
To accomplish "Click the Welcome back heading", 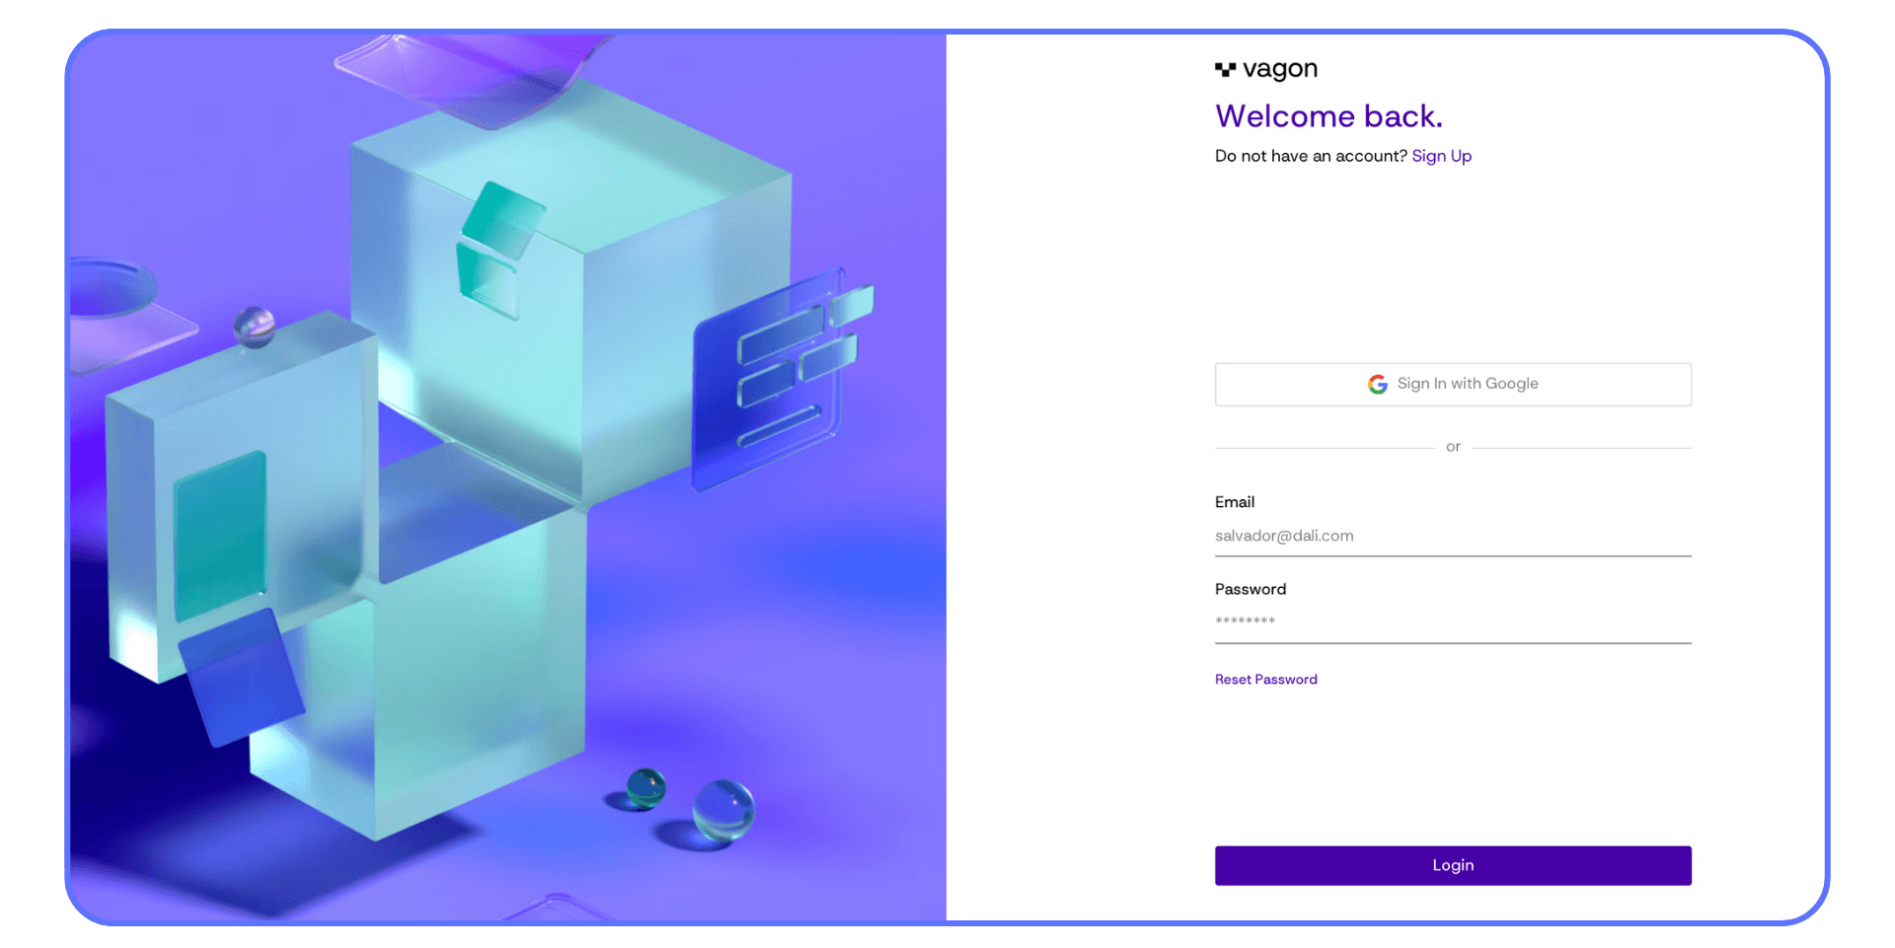I will [1328, 116].
